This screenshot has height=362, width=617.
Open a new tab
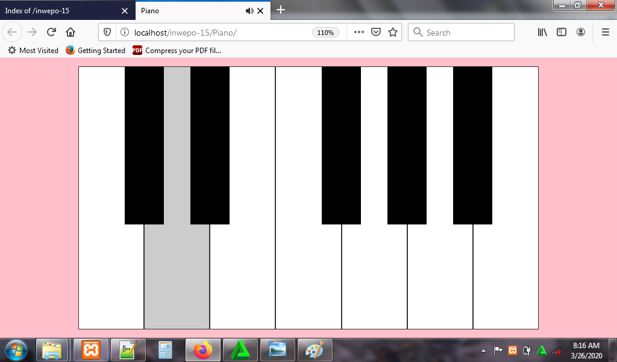[281, 10]
